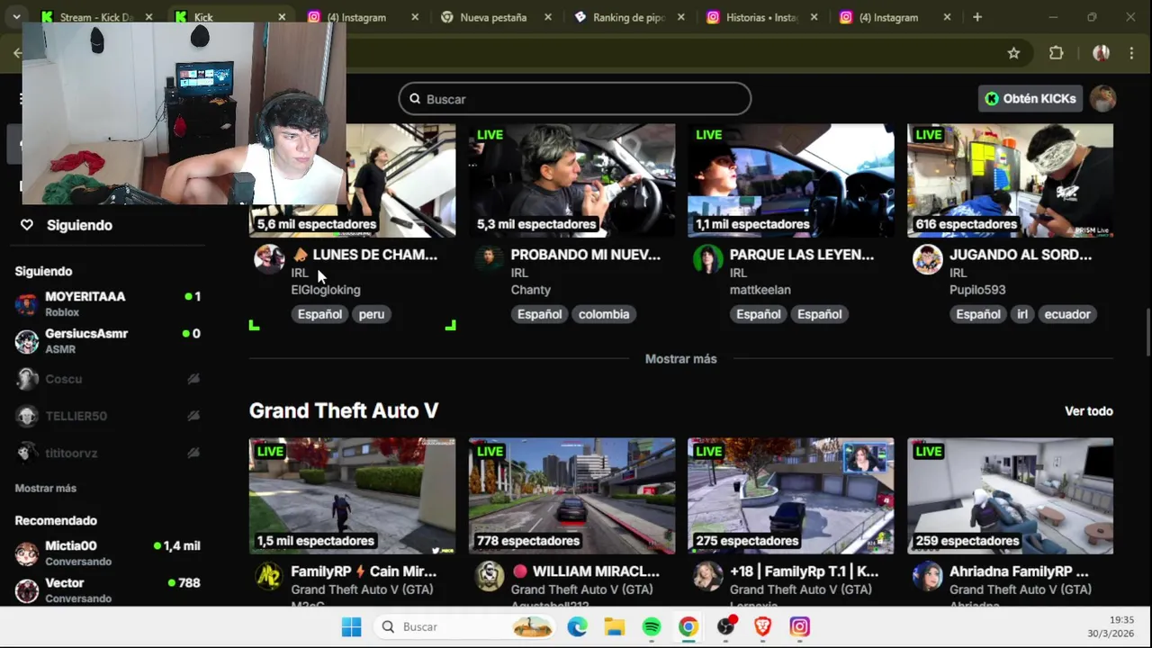The height and width of the screenshot is (648, 1152).
Task: Close the Nueva pestaña tab
Action: pos(548,17)
